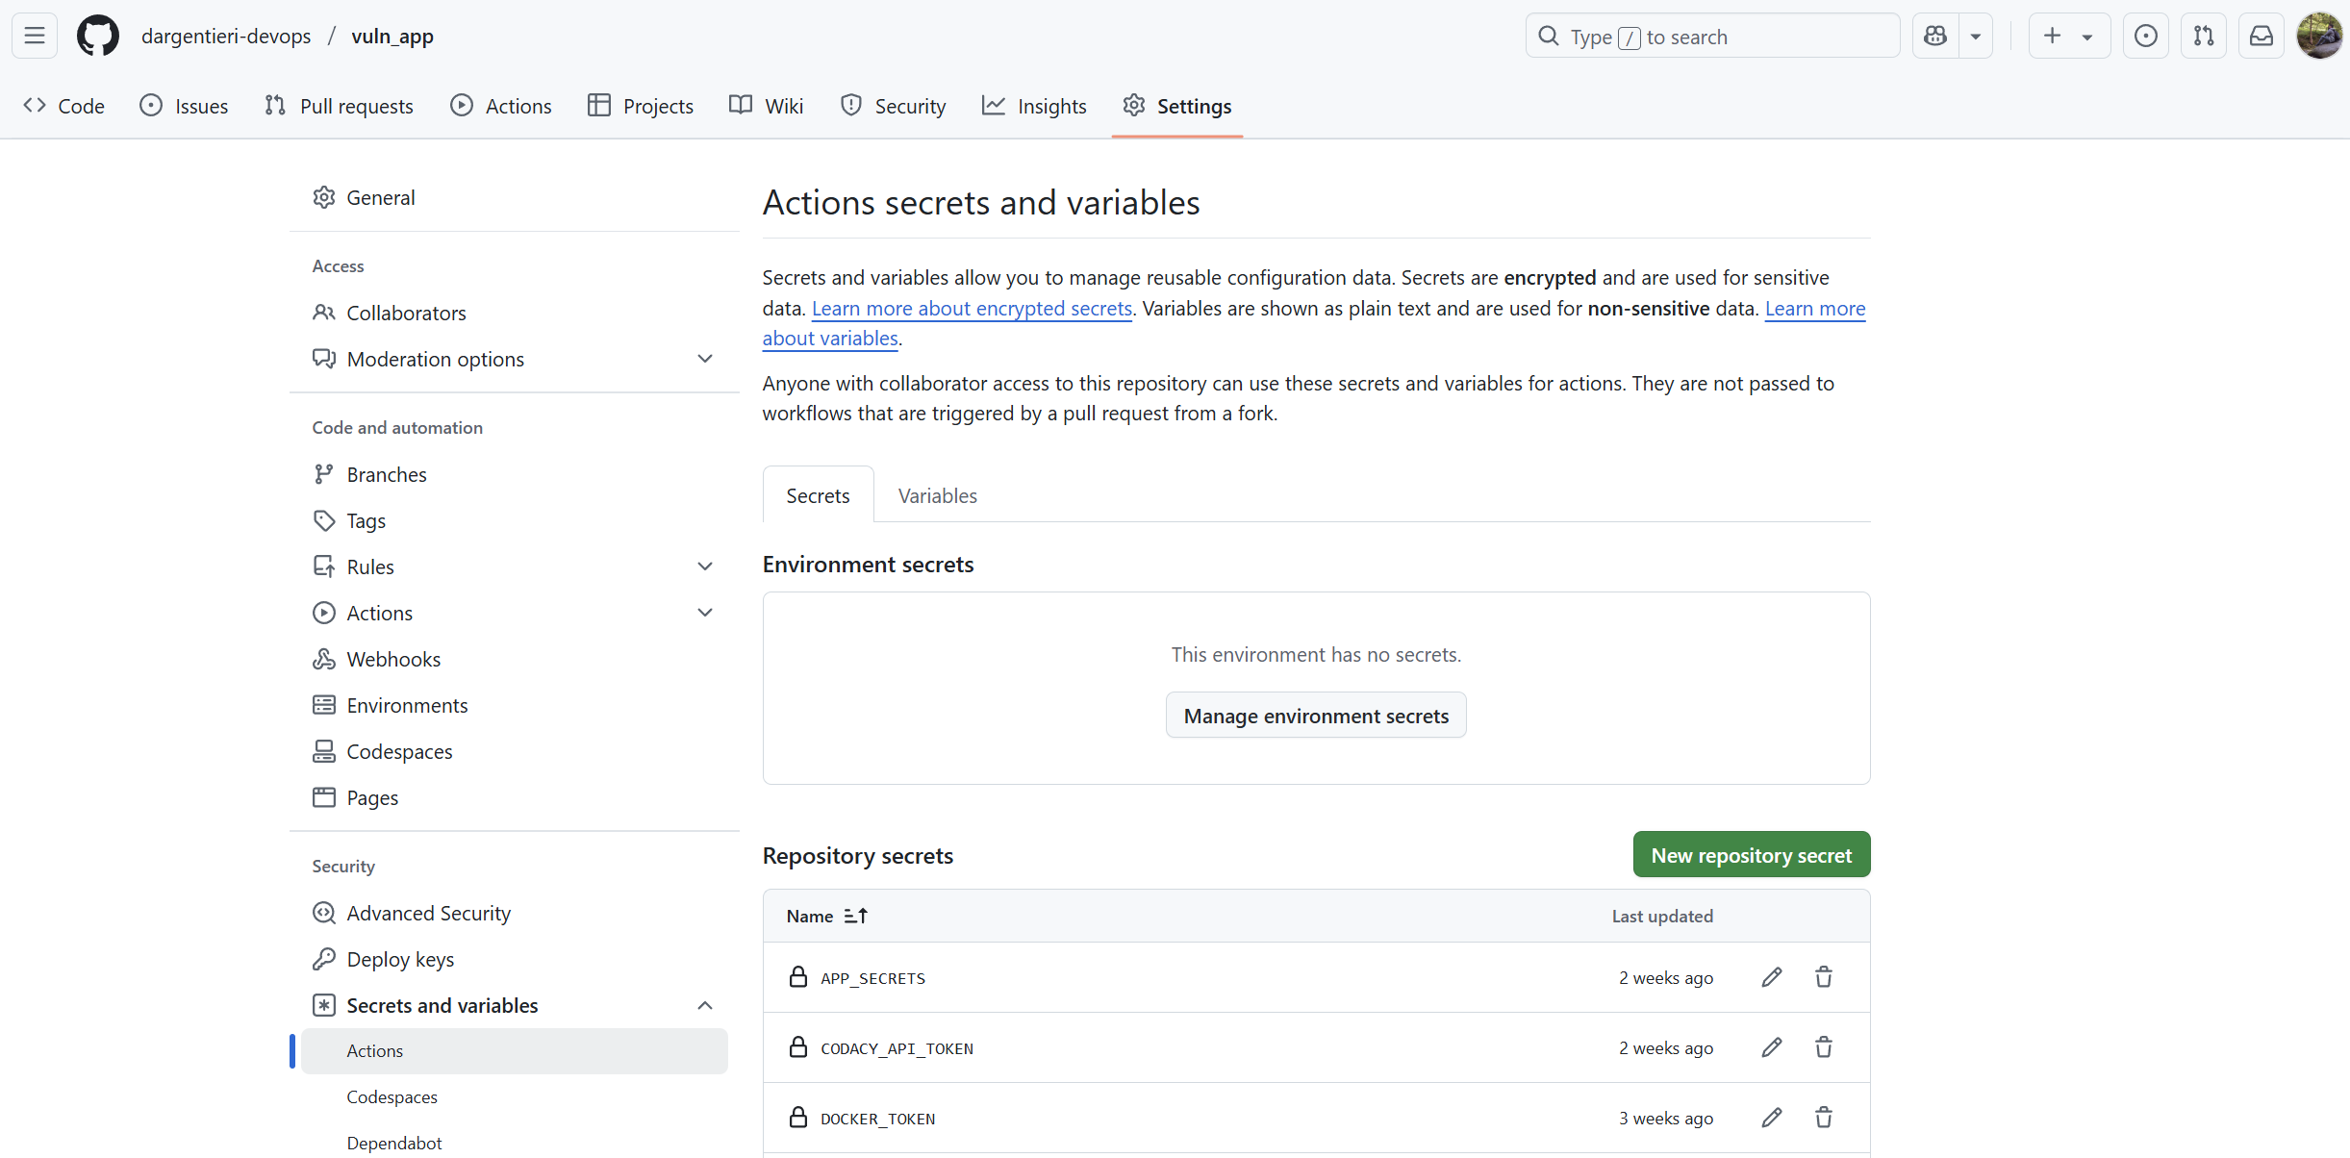2350x1158 pixels.
Task: Open issues icon in top header
Action: click(2145, 36)
